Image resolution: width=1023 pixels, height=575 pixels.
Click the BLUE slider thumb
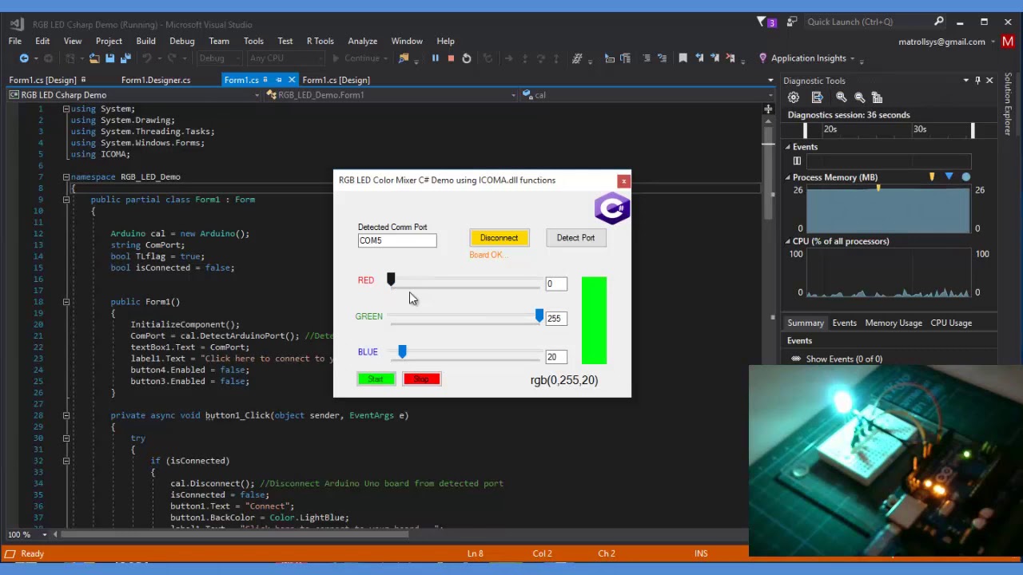(x=402, y=352)
